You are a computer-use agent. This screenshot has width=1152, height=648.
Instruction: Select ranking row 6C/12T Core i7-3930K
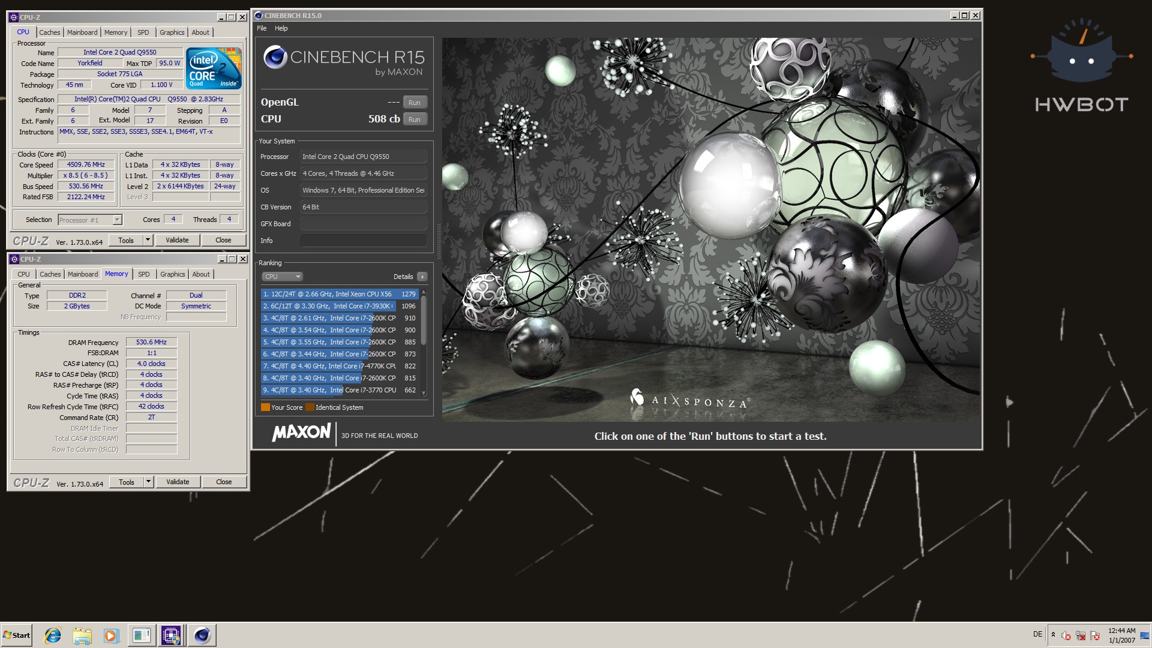340,306
